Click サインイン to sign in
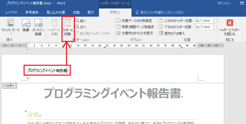 (x=224, y=3)
